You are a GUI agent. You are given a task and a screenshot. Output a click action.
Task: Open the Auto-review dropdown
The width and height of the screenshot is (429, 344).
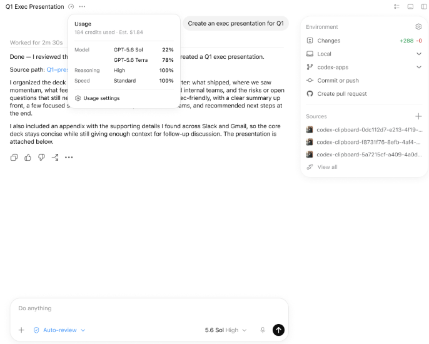click(59, 330)
